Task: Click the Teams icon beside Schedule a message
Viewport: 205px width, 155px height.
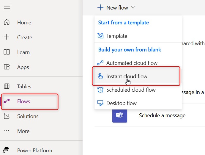Action: (x=120, y=115)
